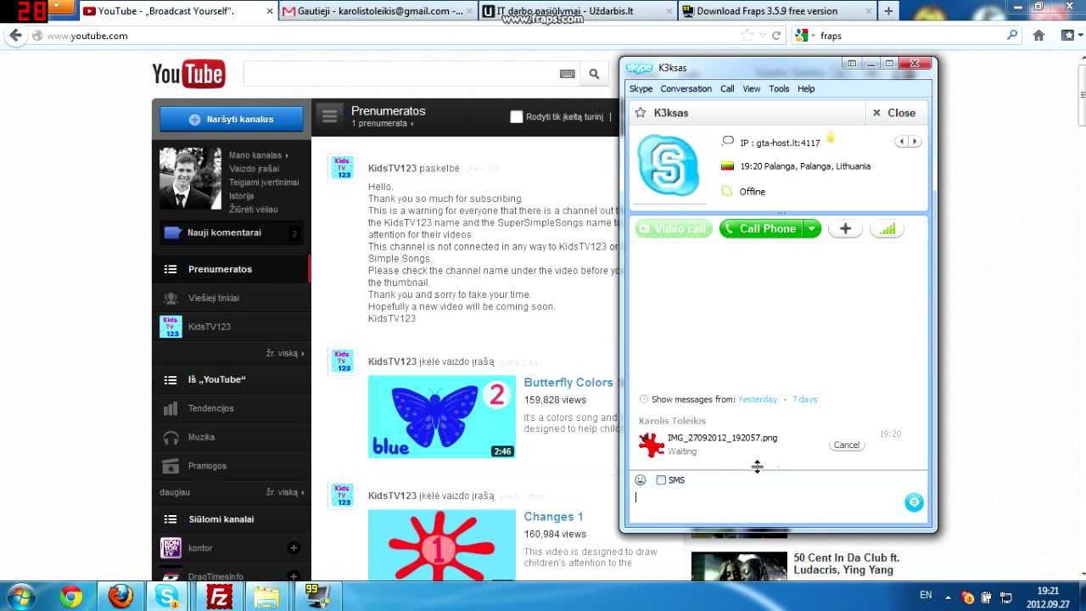Open the URL history dropdown arrow

(764, 36)
